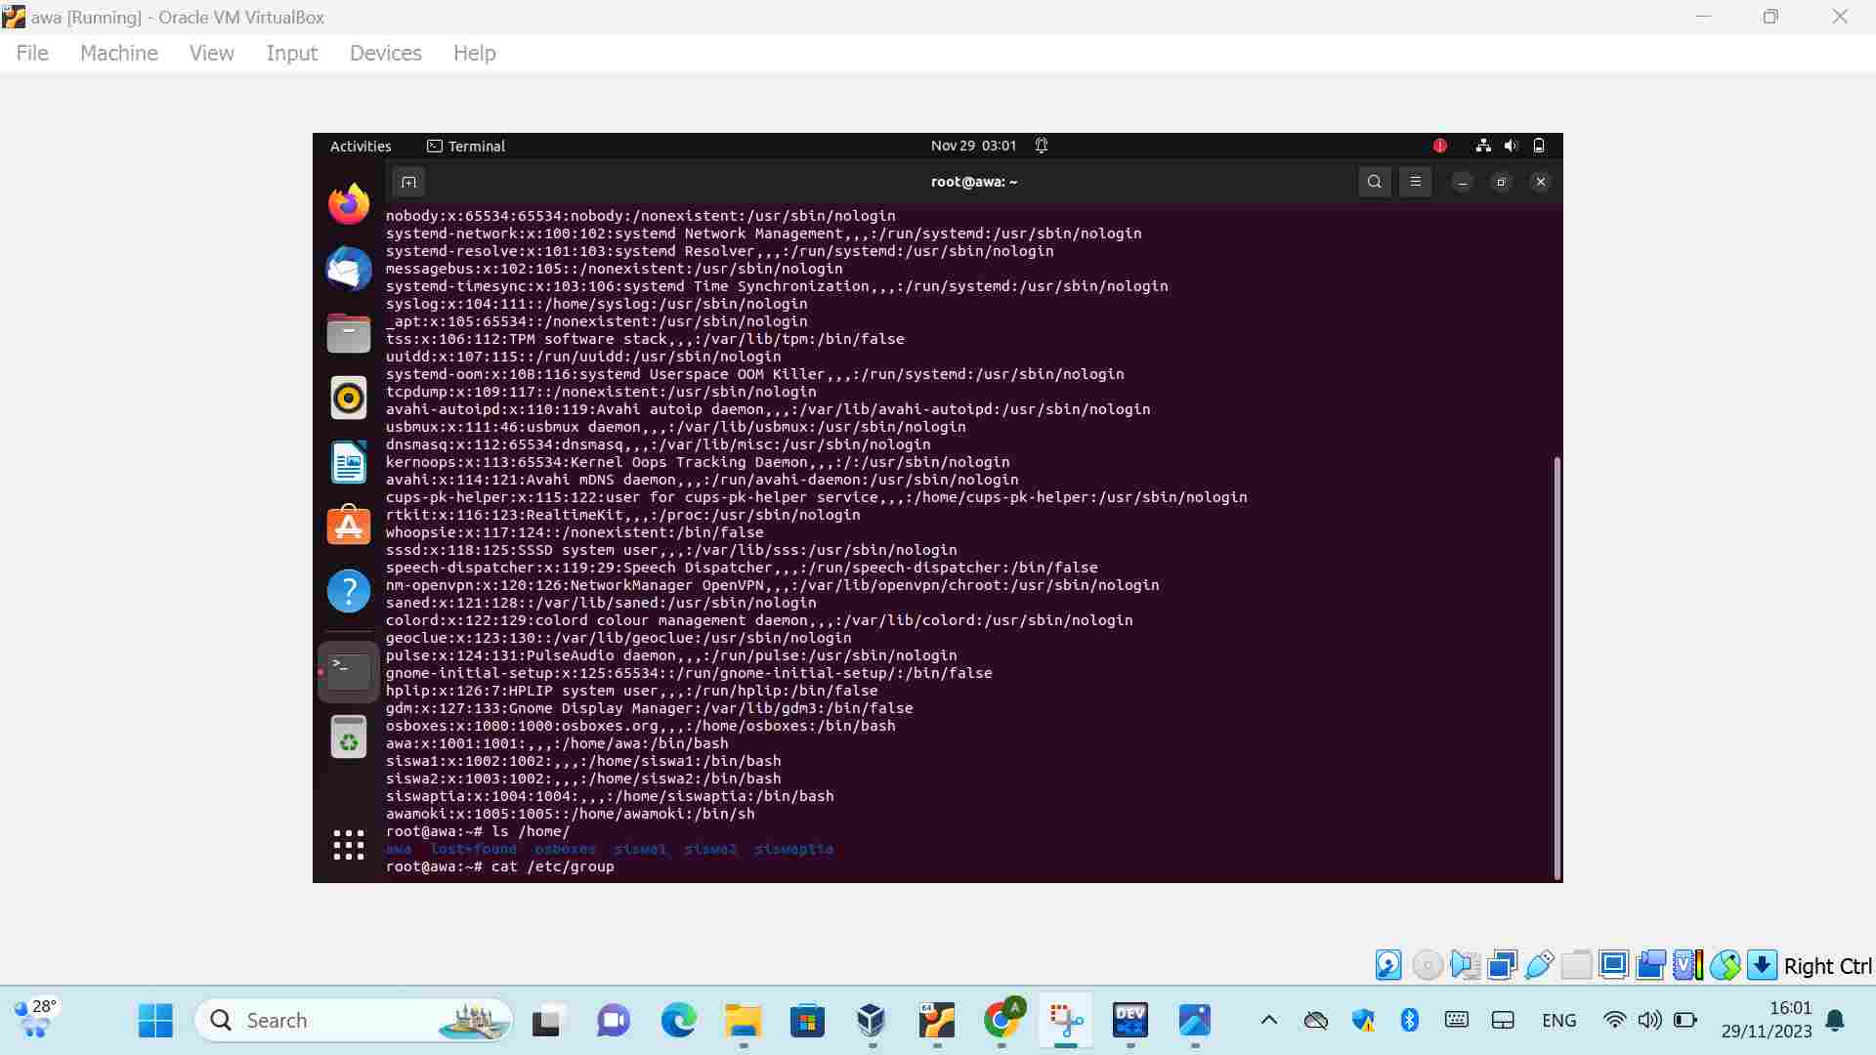Open the Windows Security tray icon
The image size is (1876, 1055).
coord(1363,1021)
